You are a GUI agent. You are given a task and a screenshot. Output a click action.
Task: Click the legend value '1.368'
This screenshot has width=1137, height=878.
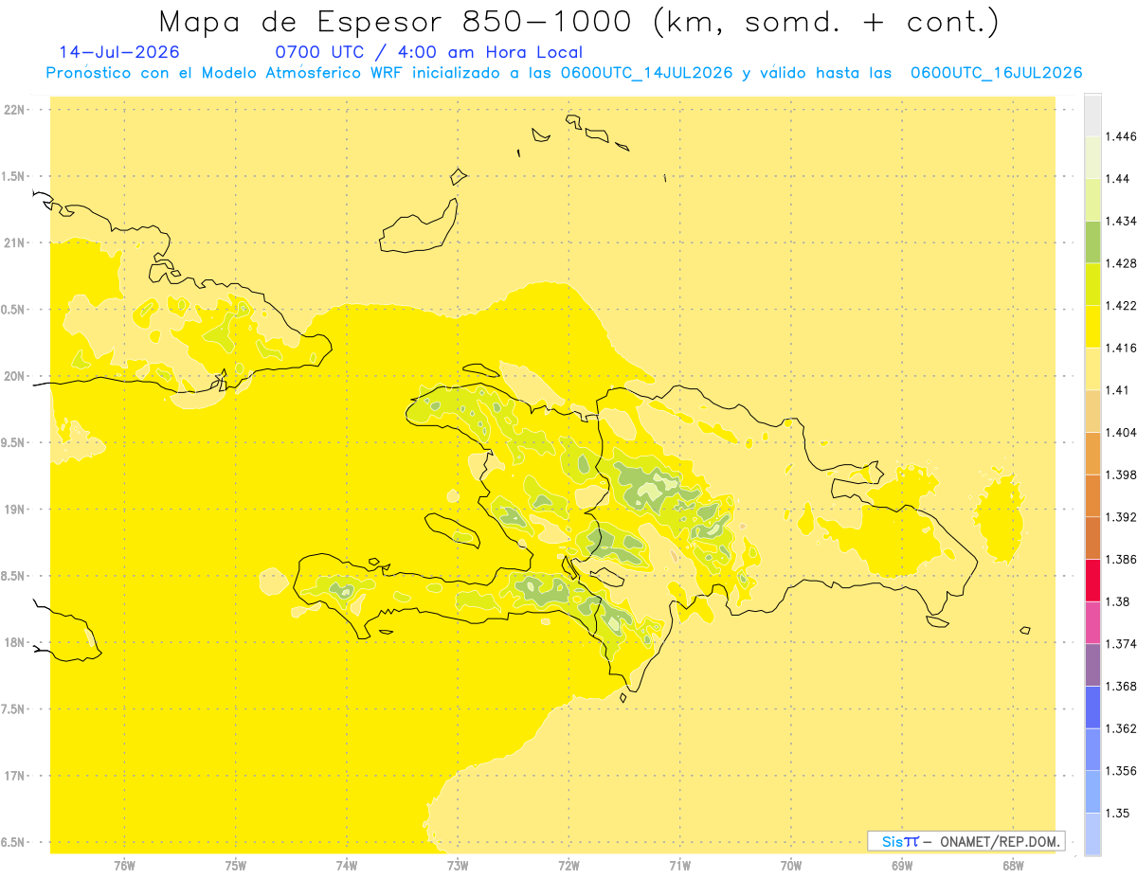(x=1122, y=686)
